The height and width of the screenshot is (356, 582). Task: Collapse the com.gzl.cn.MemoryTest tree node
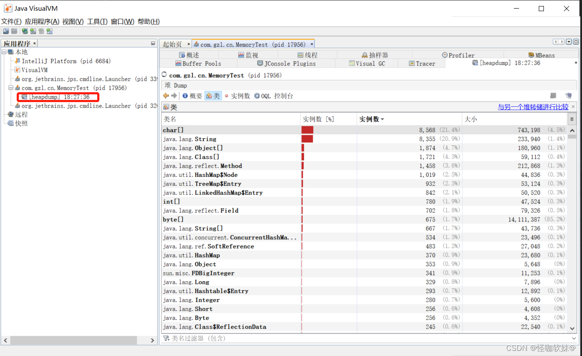(11, 88)
